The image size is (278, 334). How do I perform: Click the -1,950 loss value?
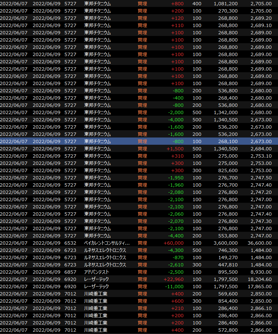coord(176,178)
